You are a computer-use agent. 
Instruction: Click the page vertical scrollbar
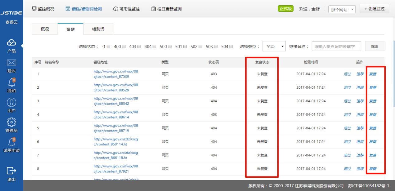point(393,74)
